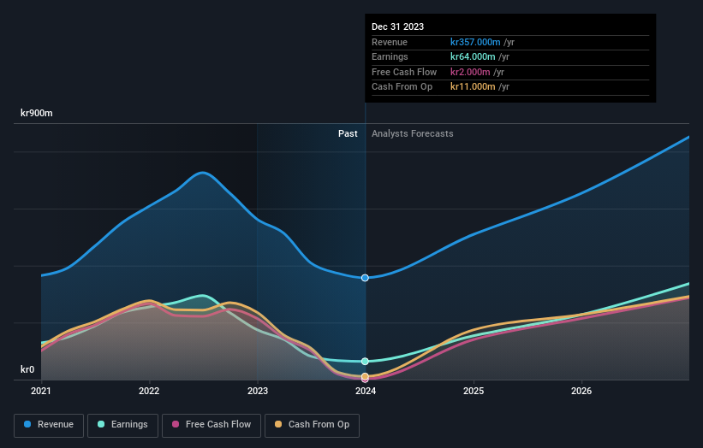Screen dimensions: 703x448
Task: Click the Cash From Op data point at 2024
Action: point(365,376)
